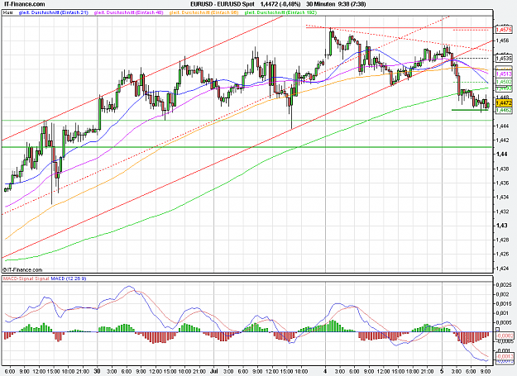Click the 1,428 price axis label
The width and height of the screenshot is (517, 376).
point(503,240)
